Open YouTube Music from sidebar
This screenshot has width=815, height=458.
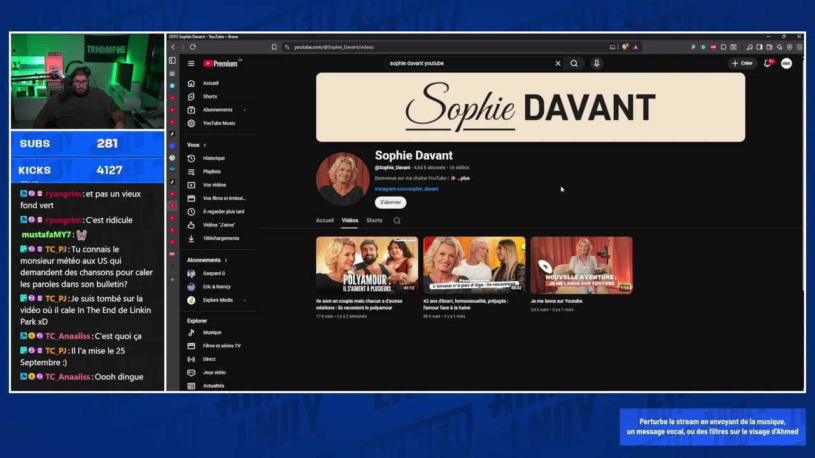click(x=218, y=123)
